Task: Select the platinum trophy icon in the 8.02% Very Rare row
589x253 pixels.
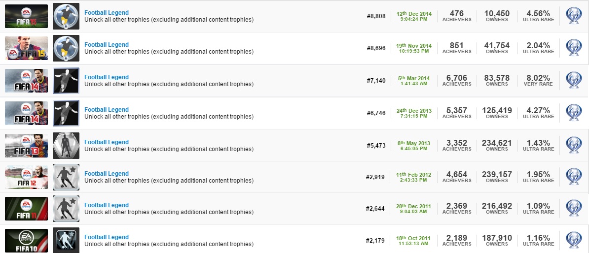Action: click(574, 80)
